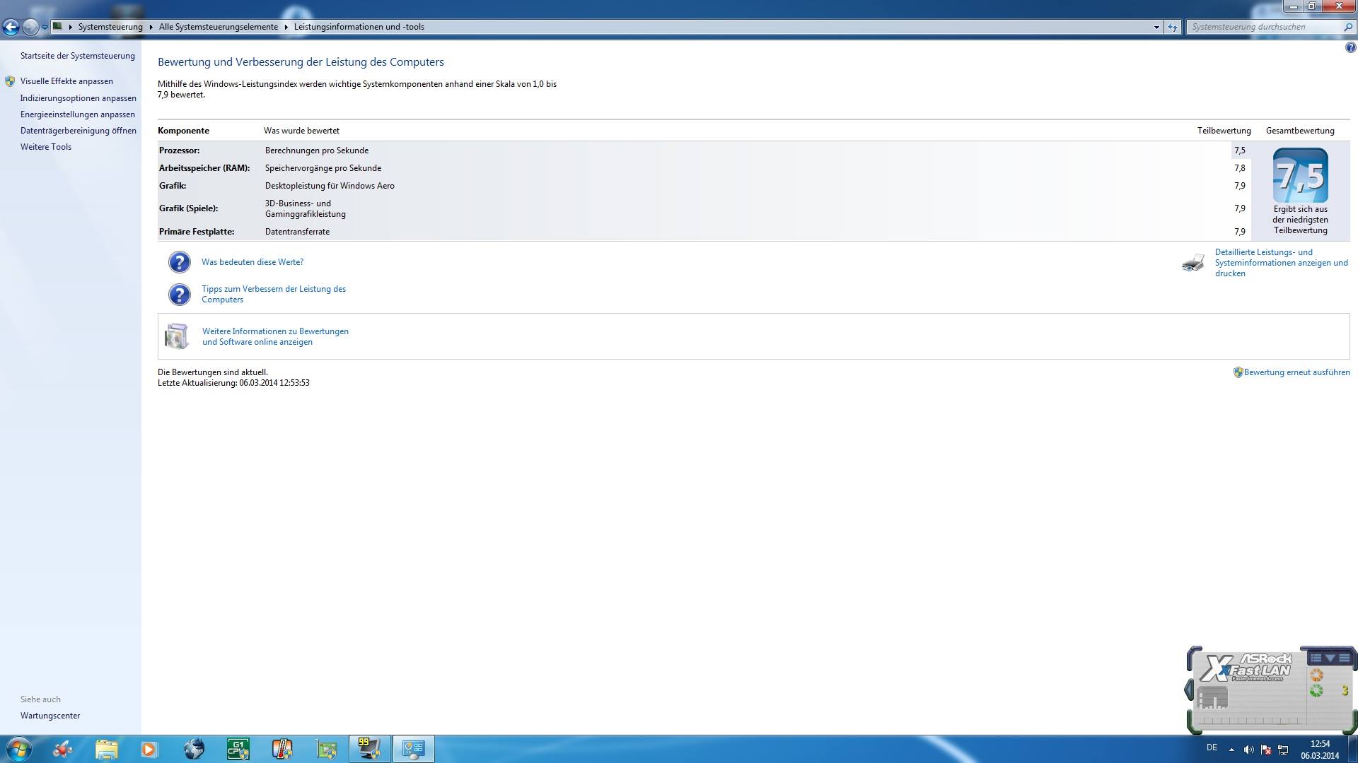Click 'Systemsteuerung' breadcrumb item
The image size is (1358, 763).
coord(110,27)
